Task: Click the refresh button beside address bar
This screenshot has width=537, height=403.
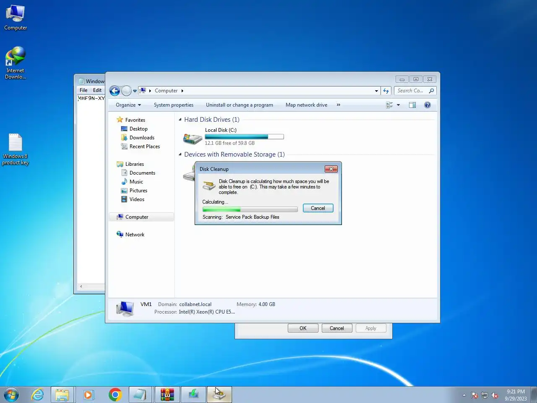Action: click(386, 91)
